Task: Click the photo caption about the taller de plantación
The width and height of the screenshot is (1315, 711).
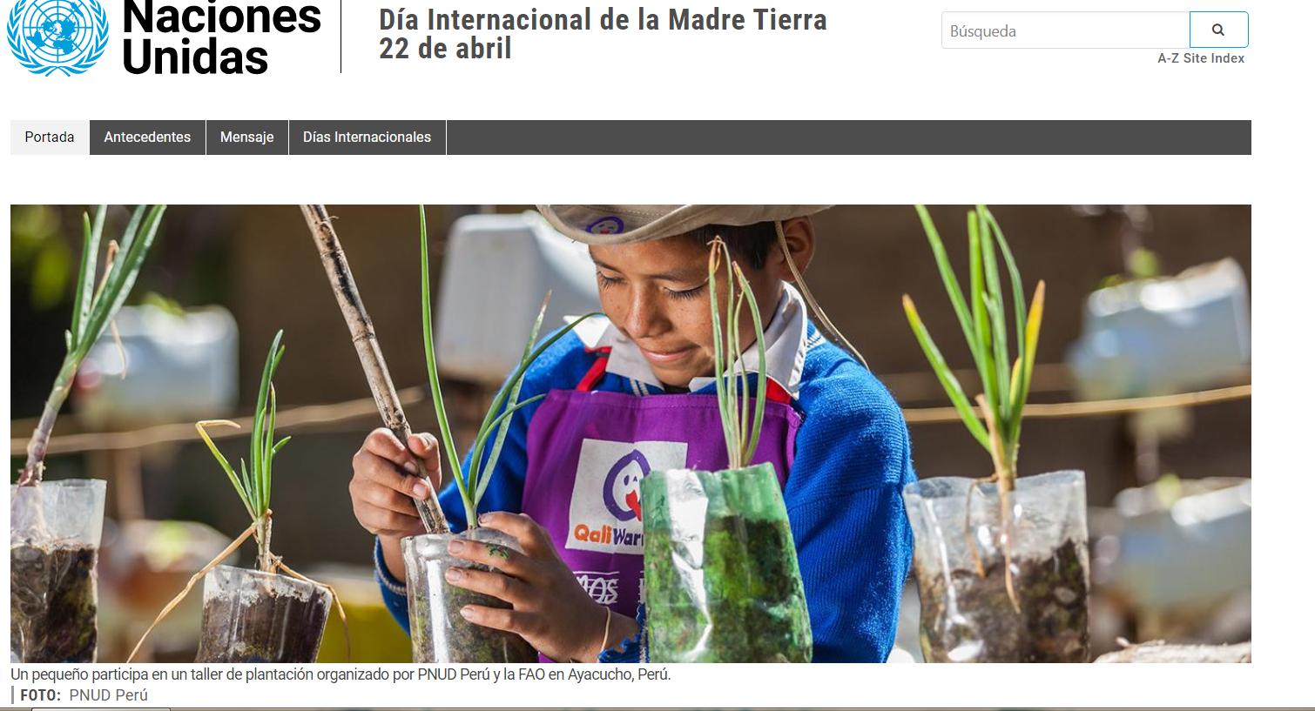Action: [x=341, y=674]
